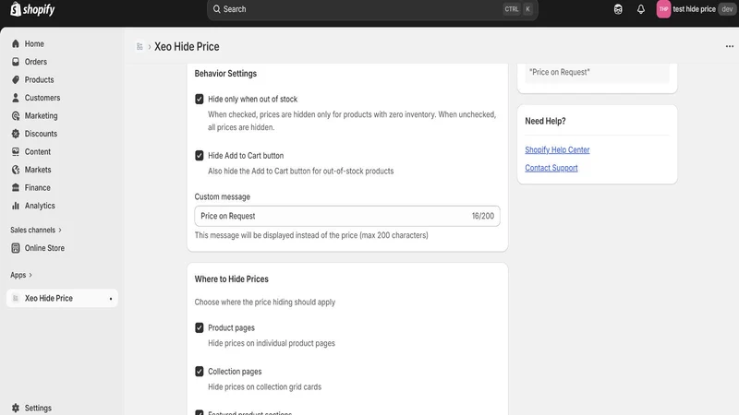Screen dimensions: 739x415
Task: Click the breadcrumb apps icon
Action: [x=139, y=47]
